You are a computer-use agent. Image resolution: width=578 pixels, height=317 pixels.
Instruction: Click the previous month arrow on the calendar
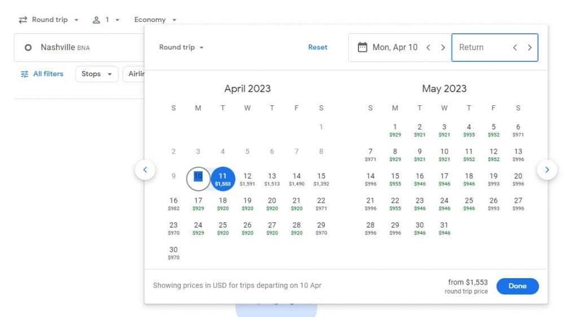coord(145,169)
